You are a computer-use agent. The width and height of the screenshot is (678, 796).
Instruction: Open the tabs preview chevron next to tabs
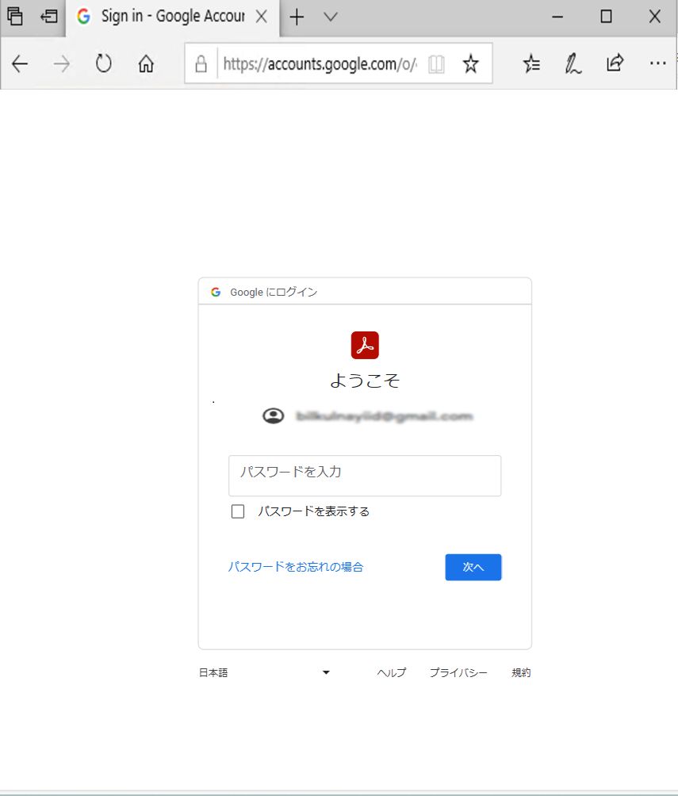coord(331,16)
